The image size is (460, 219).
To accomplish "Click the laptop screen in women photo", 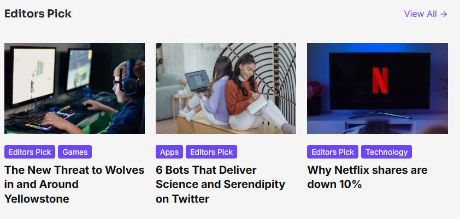I will (x=198, y=81).
